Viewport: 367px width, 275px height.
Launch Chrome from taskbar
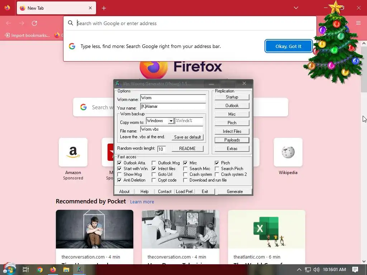point(39,270)
